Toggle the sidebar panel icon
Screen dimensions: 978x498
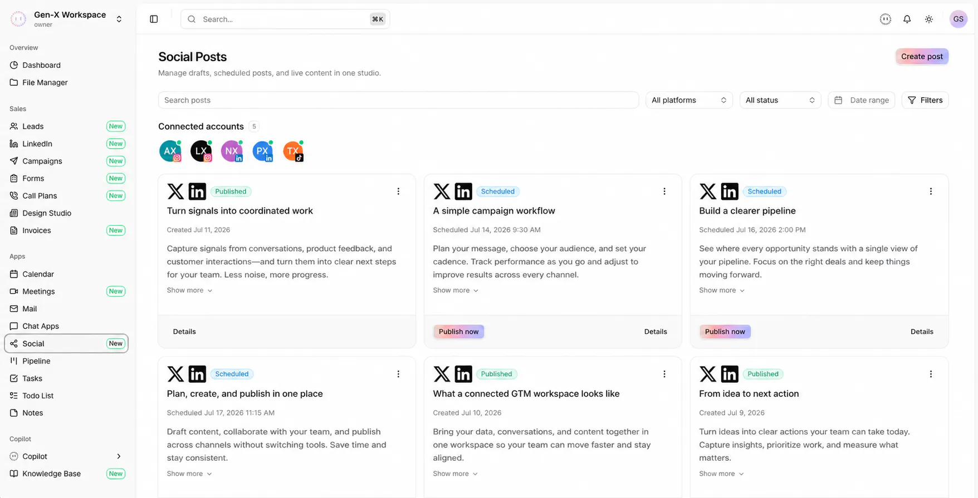pos(154,19)
